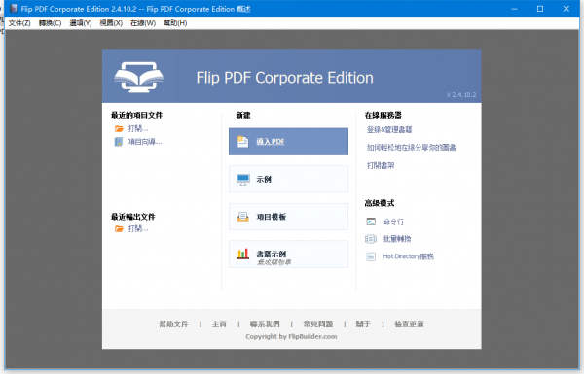This screenshot has width=584, height=374.
Task: Open the 打開書架 bookshelf link
Action: (381, 165)
